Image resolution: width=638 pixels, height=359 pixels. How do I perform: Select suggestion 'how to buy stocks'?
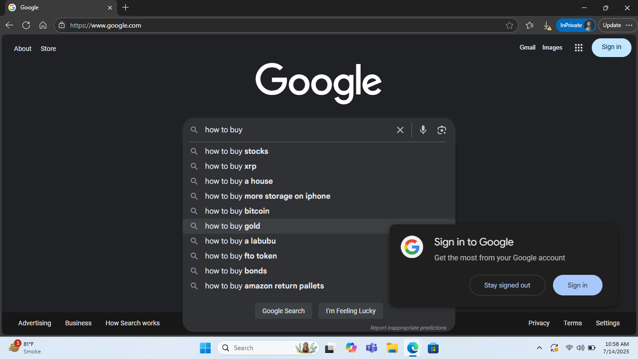coord(319,151)
